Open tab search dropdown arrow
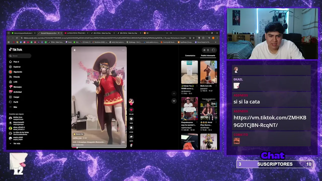 point(9,33)
